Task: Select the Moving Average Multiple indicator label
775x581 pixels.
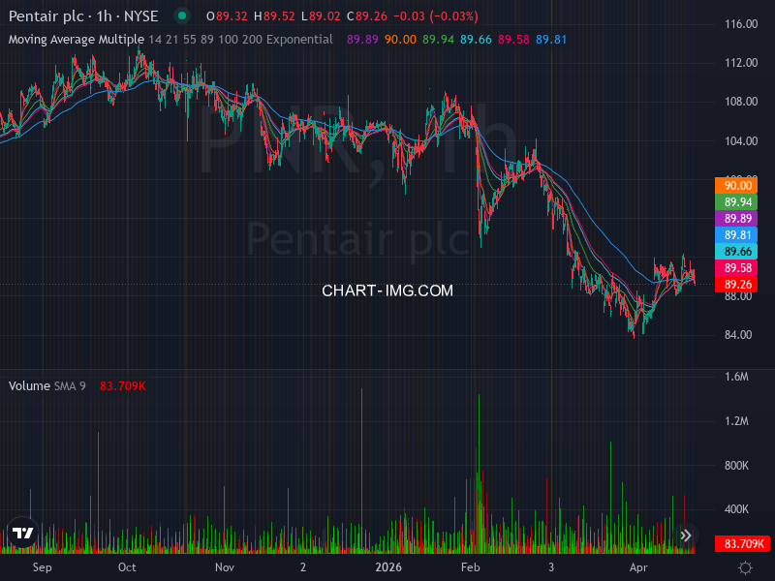Action: click(77, 40)
